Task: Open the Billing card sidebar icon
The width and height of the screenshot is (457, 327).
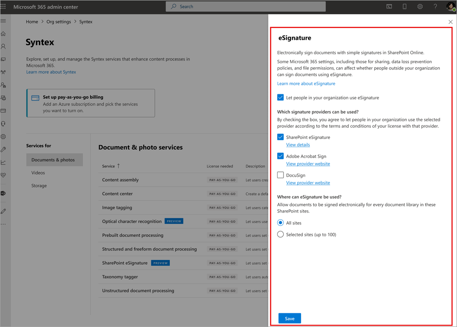Action: (3, 111)
